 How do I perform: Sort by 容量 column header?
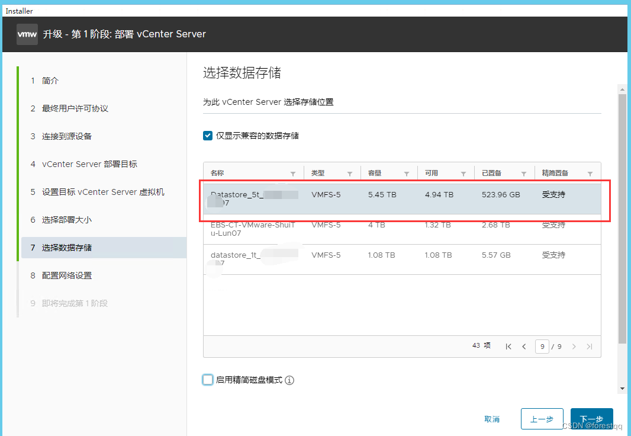click(375, 173)
